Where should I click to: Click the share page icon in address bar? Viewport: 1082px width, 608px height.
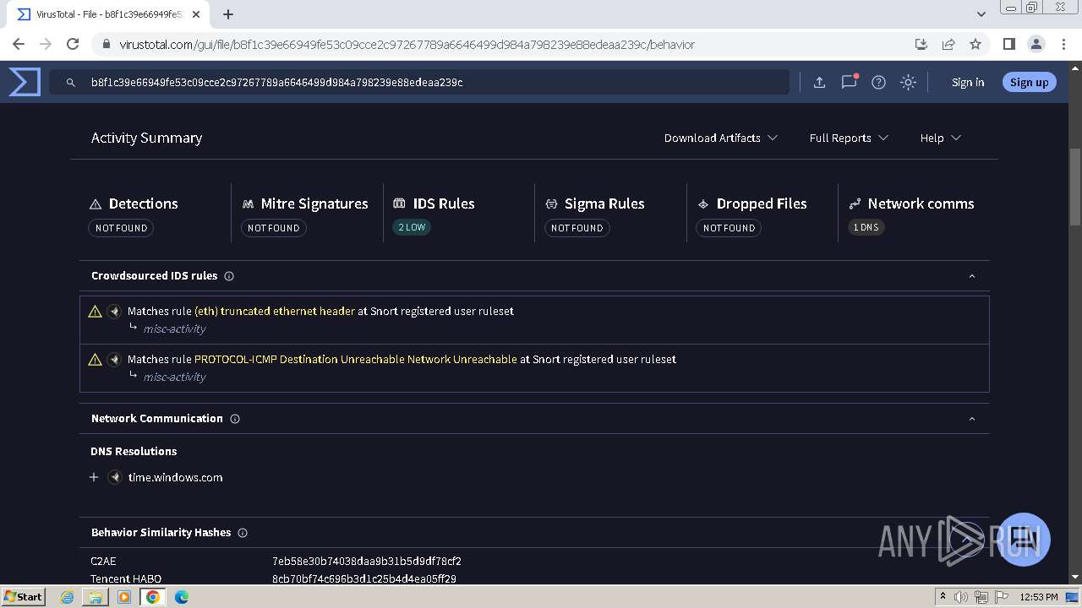click(948, 44)
